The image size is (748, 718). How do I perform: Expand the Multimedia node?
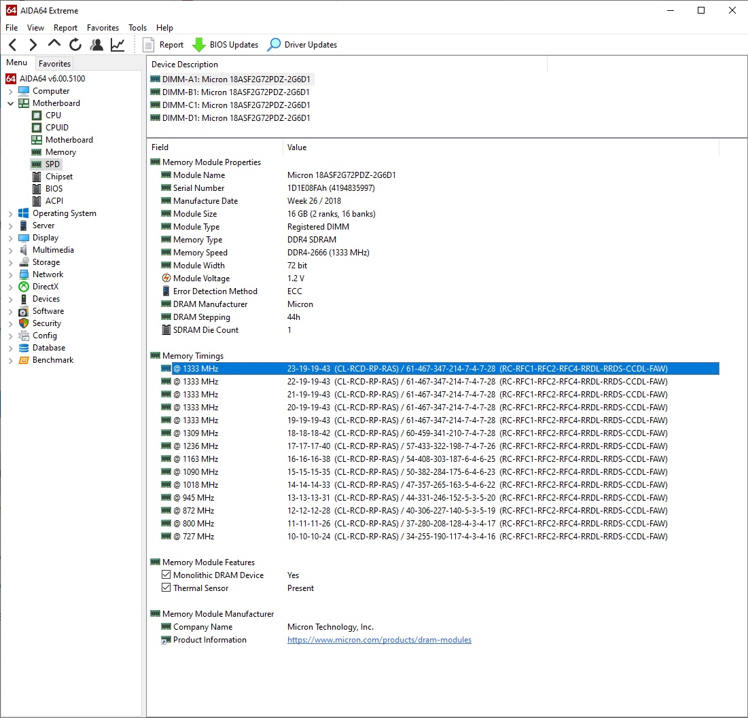[x=10, y=251]
